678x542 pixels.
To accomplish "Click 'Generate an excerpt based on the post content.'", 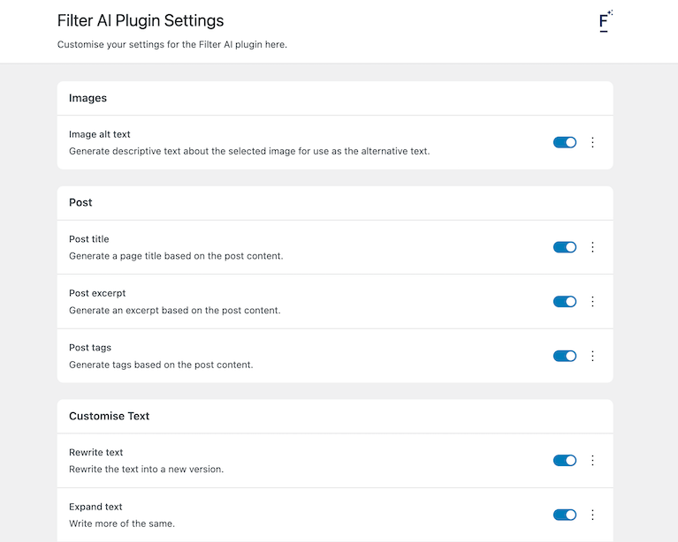I will coord(175,311).
